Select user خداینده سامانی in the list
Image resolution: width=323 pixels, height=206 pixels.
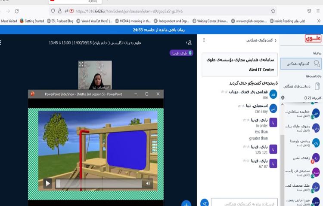(302, 113)
